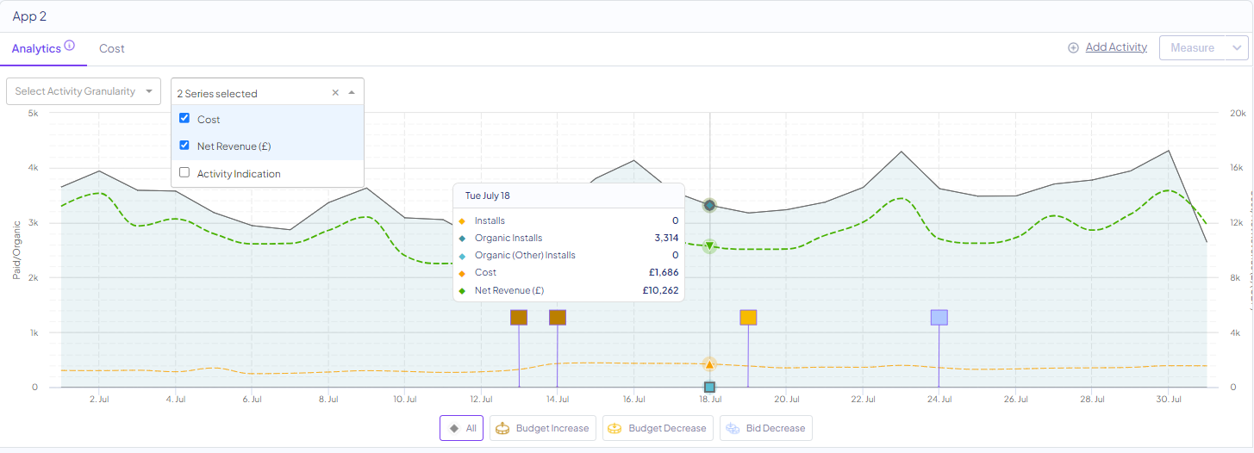
Task: Click the info icon beside Analytics
Action: 70,46
